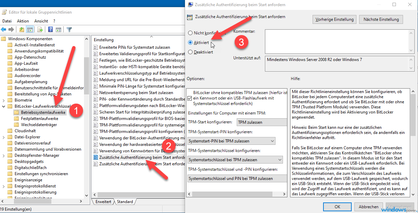
Task: Select the Aufgabenplanung tree item
Action: [31, 82]
